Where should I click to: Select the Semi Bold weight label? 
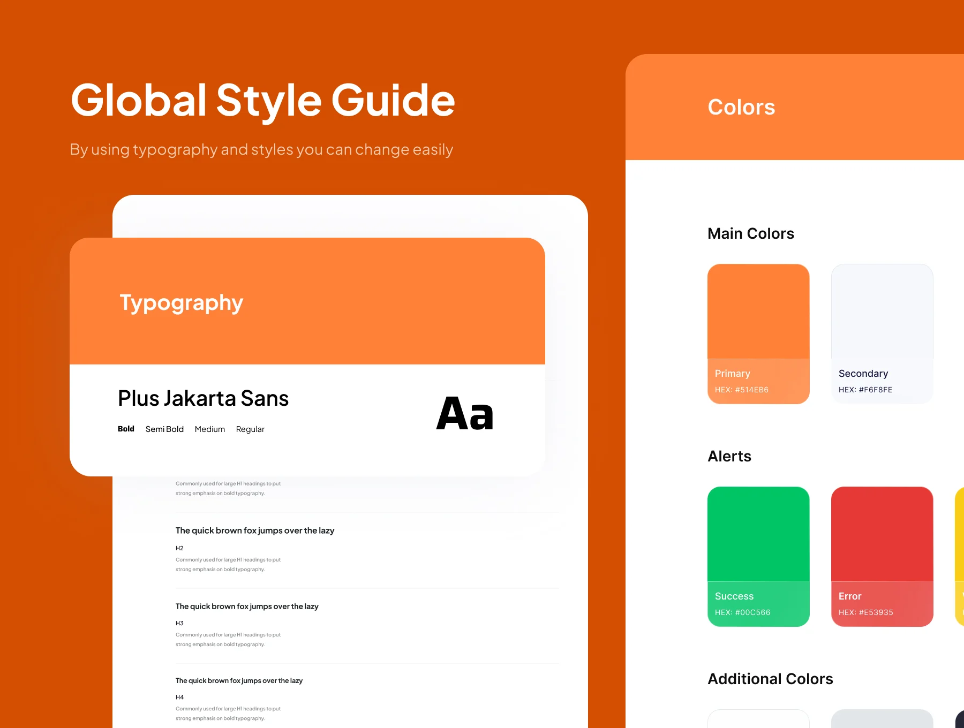pyautogui.click(x=164, y=429)
